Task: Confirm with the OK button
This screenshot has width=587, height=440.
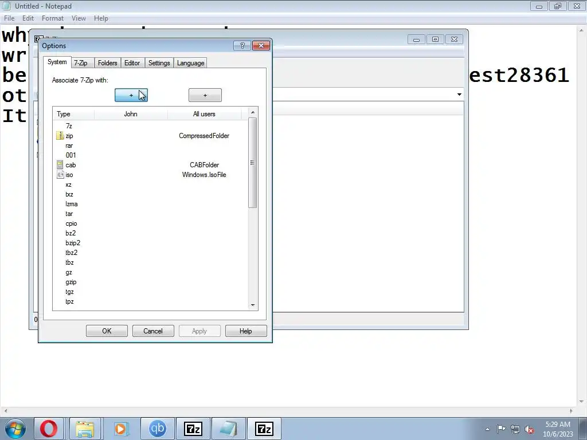Action: click(107, 331)
